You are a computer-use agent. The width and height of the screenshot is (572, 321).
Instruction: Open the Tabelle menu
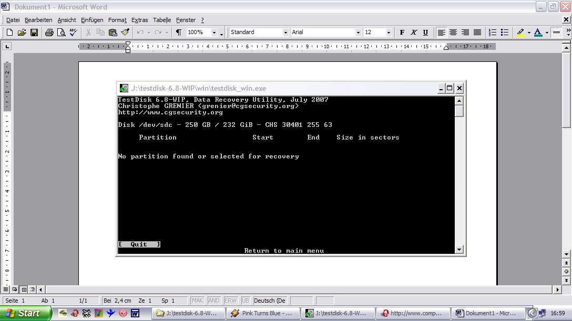tap(162, 20)
